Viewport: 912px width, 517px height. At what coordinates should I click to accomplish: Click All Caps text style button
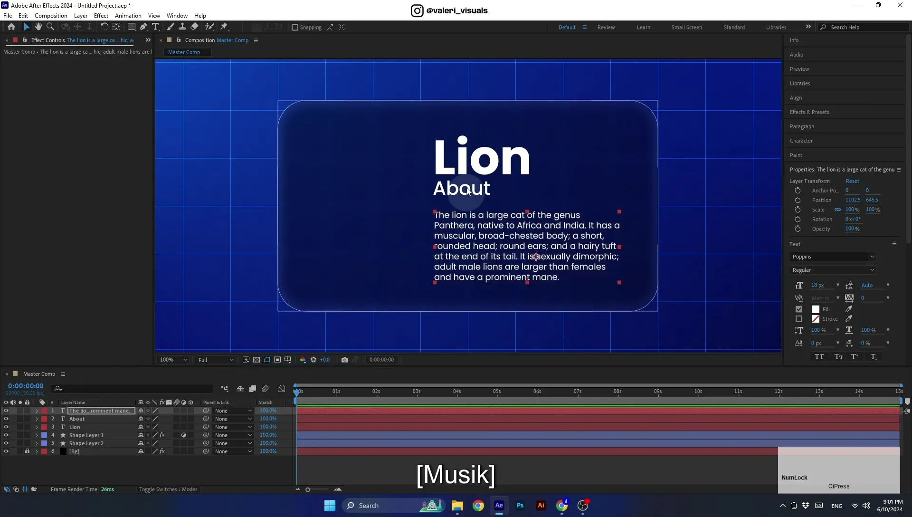[x=819, y=357]
